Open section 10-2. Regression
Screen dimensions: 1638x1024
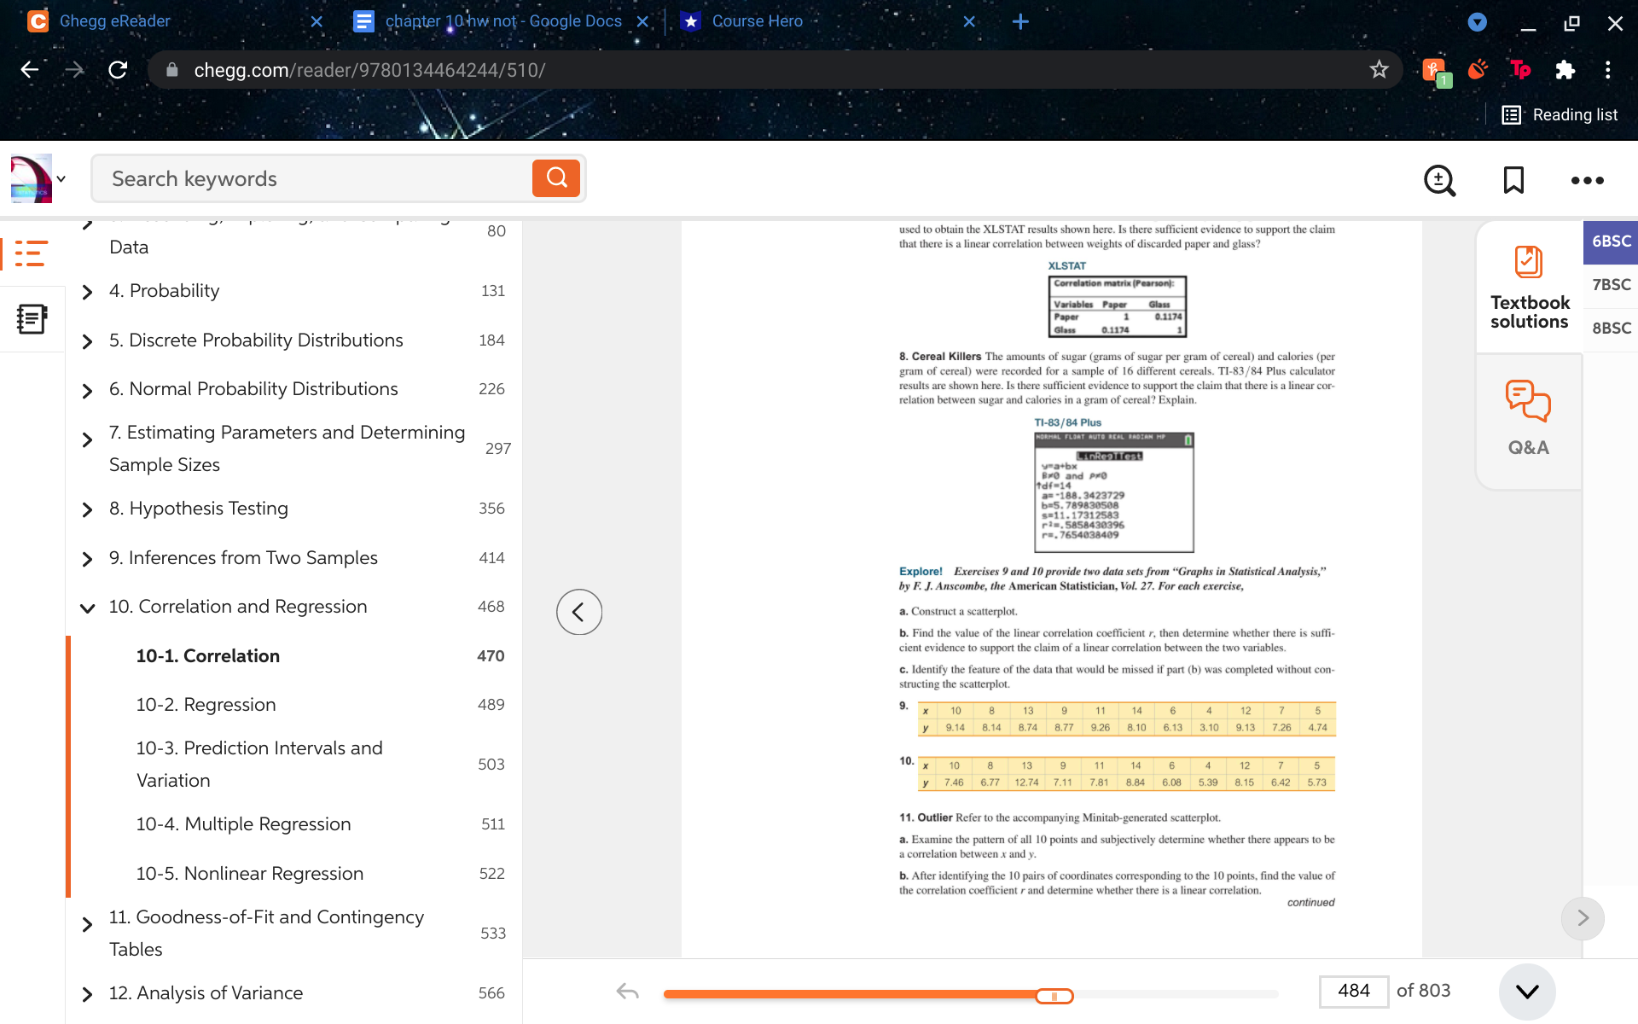[206, 705]
